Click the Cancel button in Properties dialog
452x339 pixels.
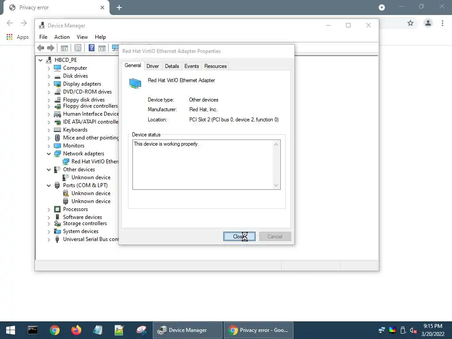pyautogui.click(x=275, y=237)
